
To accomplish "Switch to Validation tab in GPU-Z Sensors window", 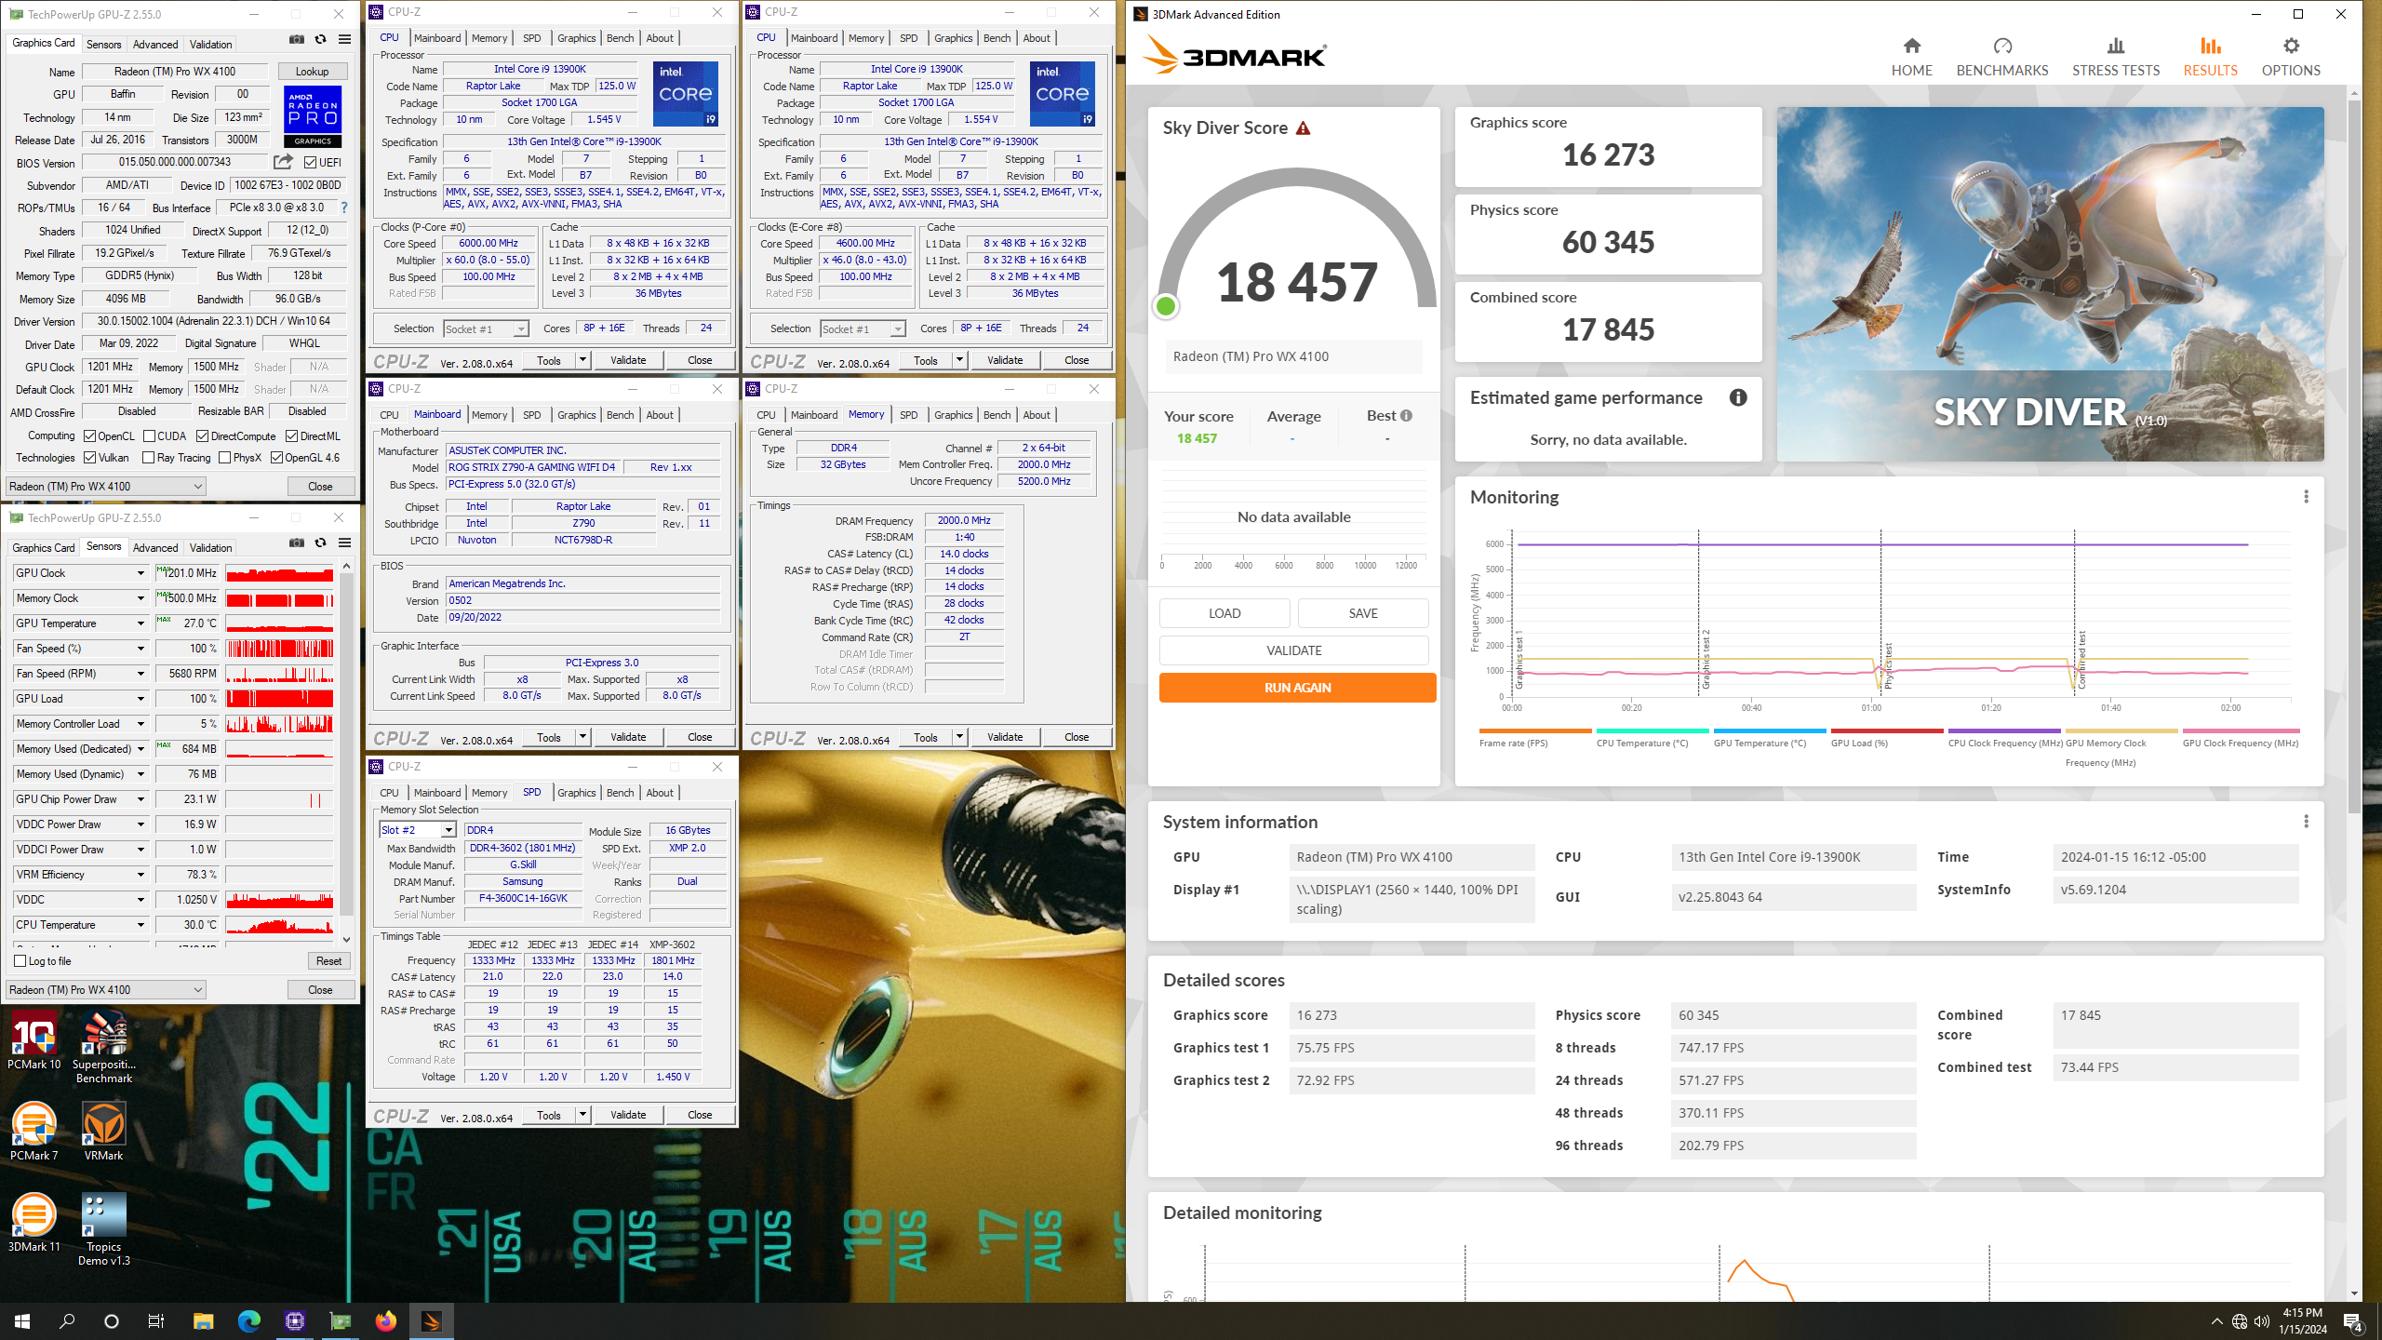I will coord(211,548).
